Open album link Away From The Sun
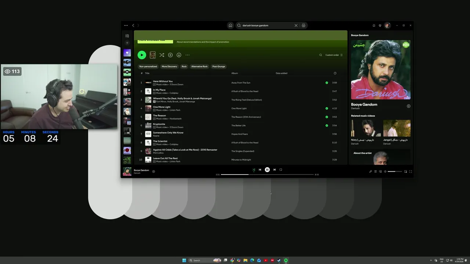 click(241, 83)
